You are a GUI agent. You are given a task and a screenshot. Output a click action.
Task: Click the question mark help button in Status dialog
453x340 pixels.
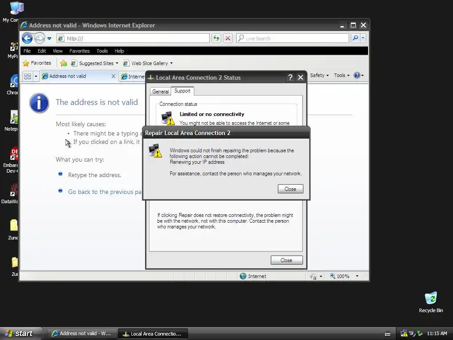pos(290,77)
